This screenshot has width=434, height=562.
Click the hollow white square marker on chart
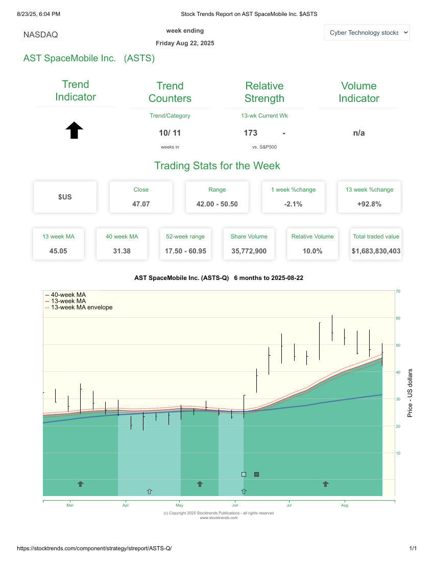[244, 474]
